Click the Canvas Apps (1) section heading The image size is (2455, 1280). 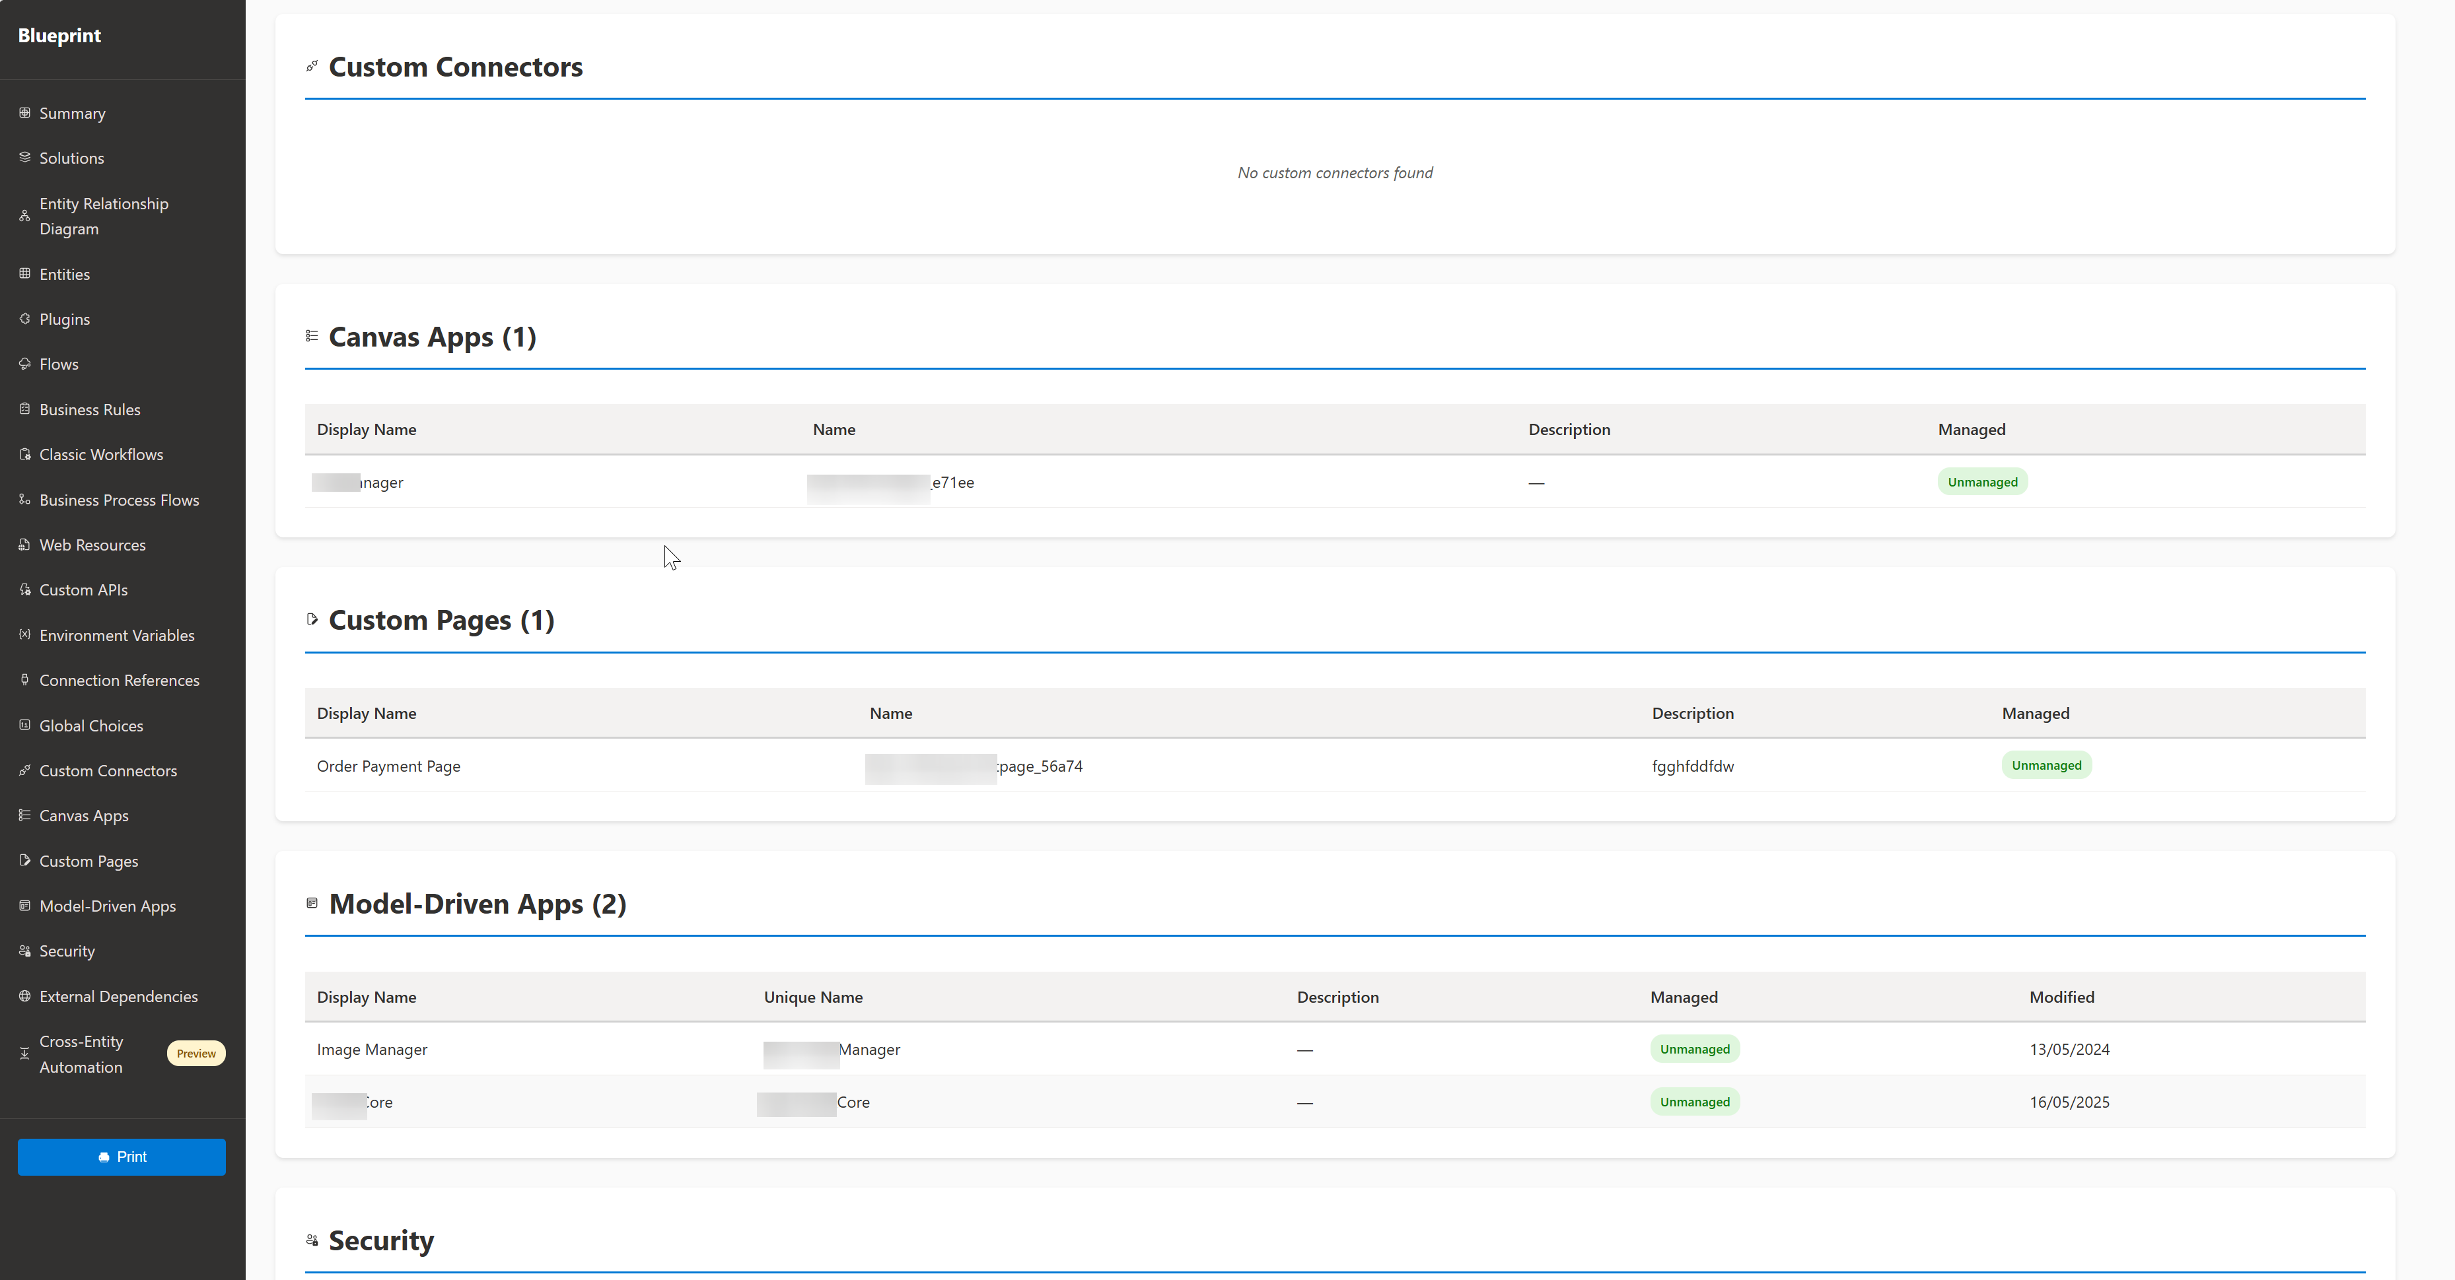pos(432,337)
